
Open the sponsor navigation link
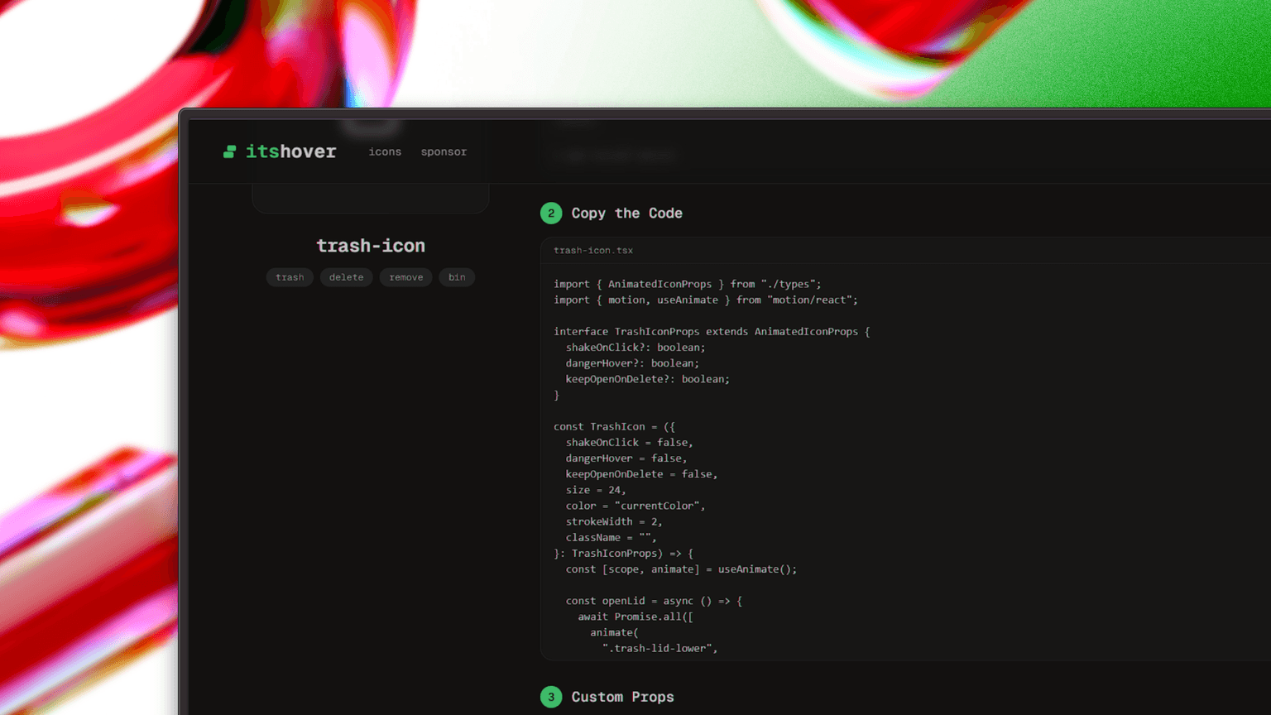(x=444, y=151)
